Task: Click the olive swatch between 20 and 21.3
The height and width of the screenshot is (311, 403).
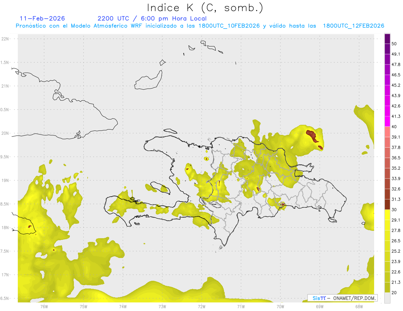Action: tap(387, 288)
